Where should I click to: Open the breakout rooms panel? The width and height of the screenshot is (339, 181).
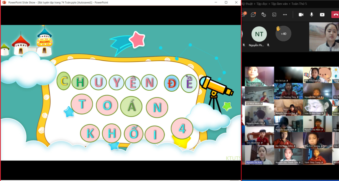point(274,15)
